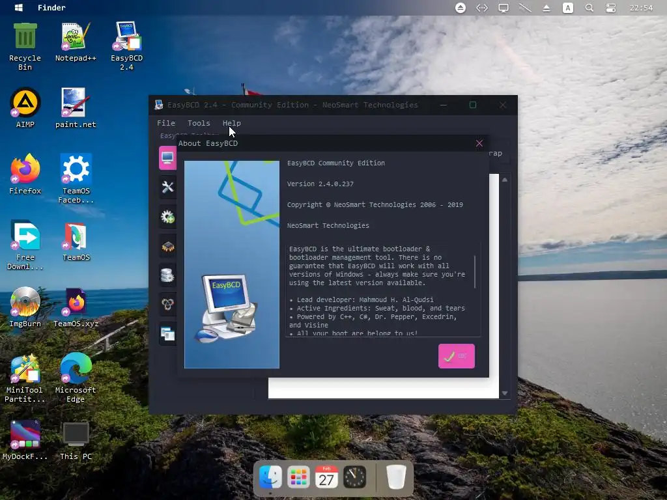Open Windows start logo in top bar
Viewport: 667px width, 500px height.
pyautogui.click(x=19, y=8)
